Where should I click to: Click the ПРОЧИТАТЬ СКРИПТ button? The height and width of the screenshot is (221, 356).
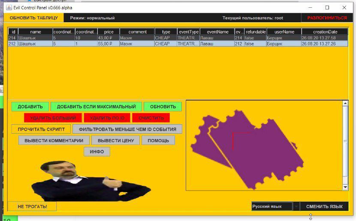tap(41, 129)
